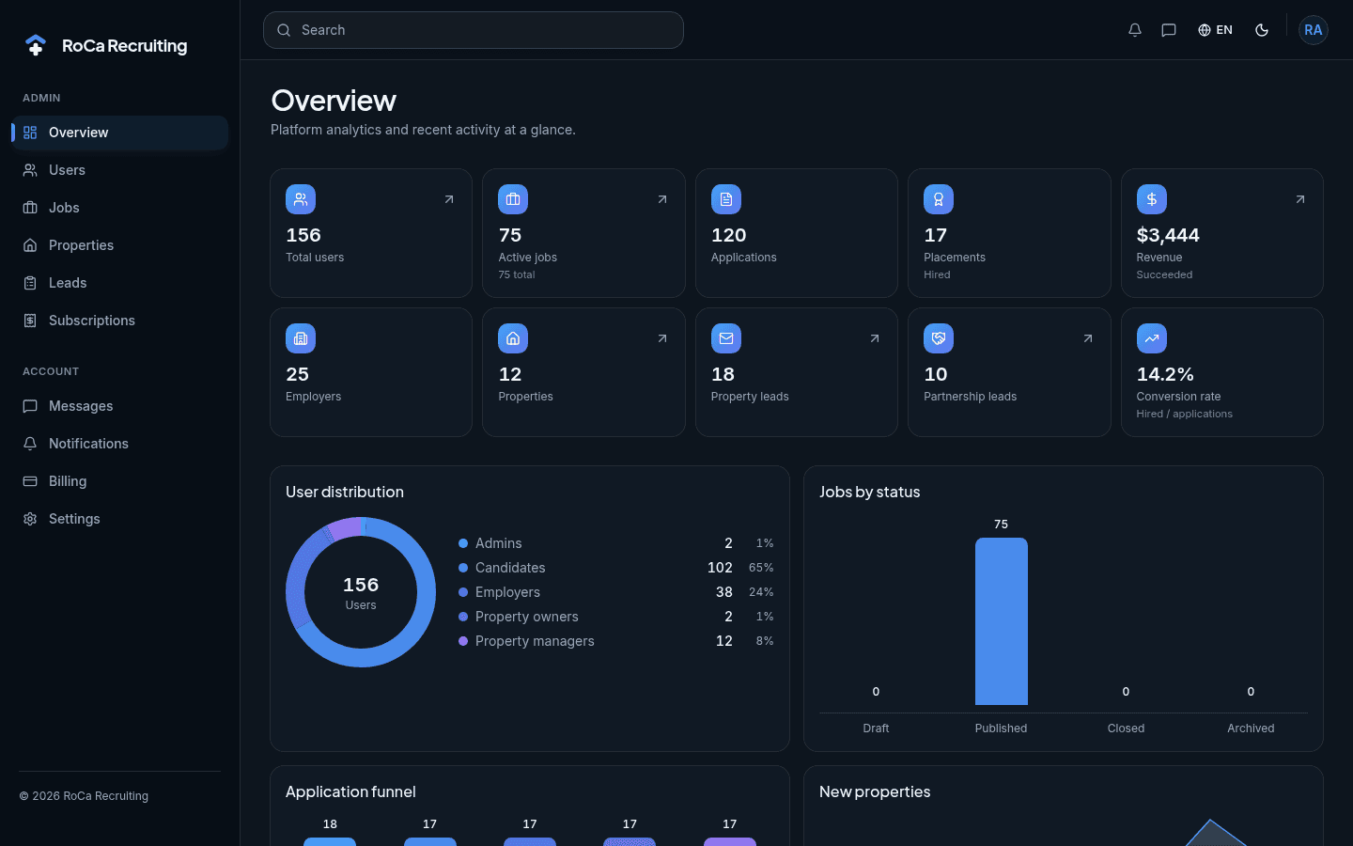The height and width of the screenshot is (846, 1353).
Task: Click the Applications document icon
Action: 726,199
